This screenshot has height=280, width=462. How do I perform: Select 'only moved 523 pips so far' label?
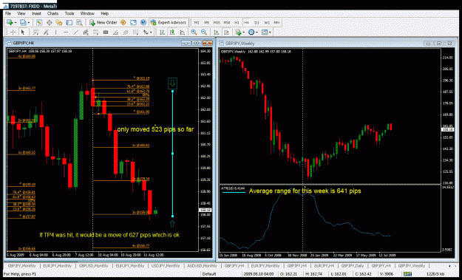(x=155, y=129)
